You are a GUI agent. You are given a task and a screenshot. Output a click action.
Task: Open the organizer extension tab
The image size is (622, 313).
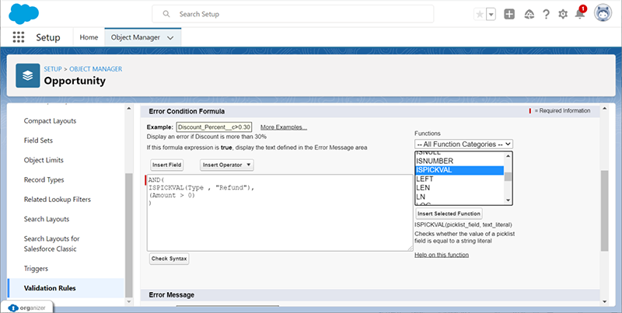(26, 308)
